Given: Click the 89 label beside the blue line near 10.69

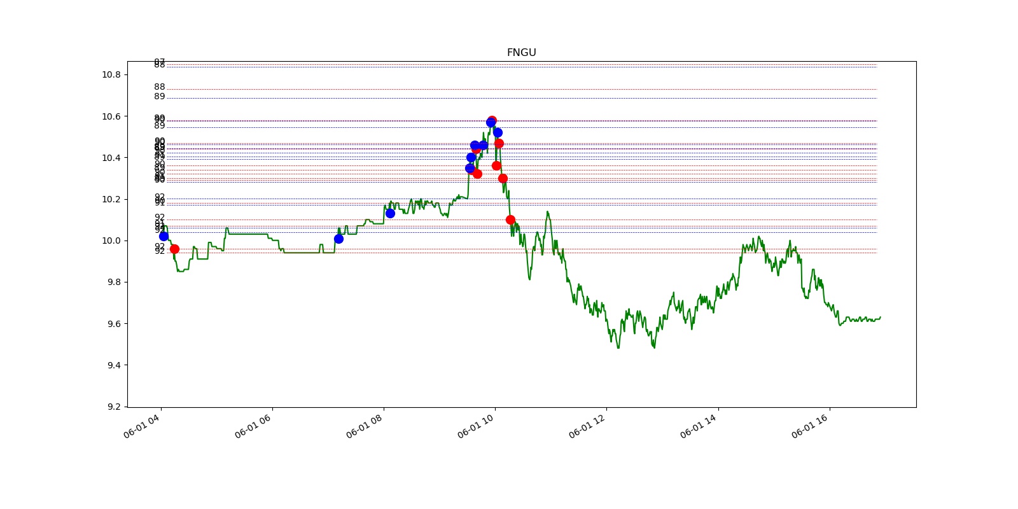Looking at the screenshot, I should (159, 97).
